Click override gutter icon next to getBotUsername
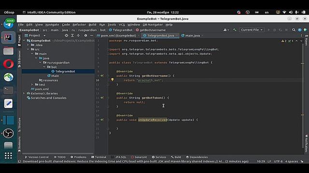Screen dimensions: 309x173 pos(102,75)
